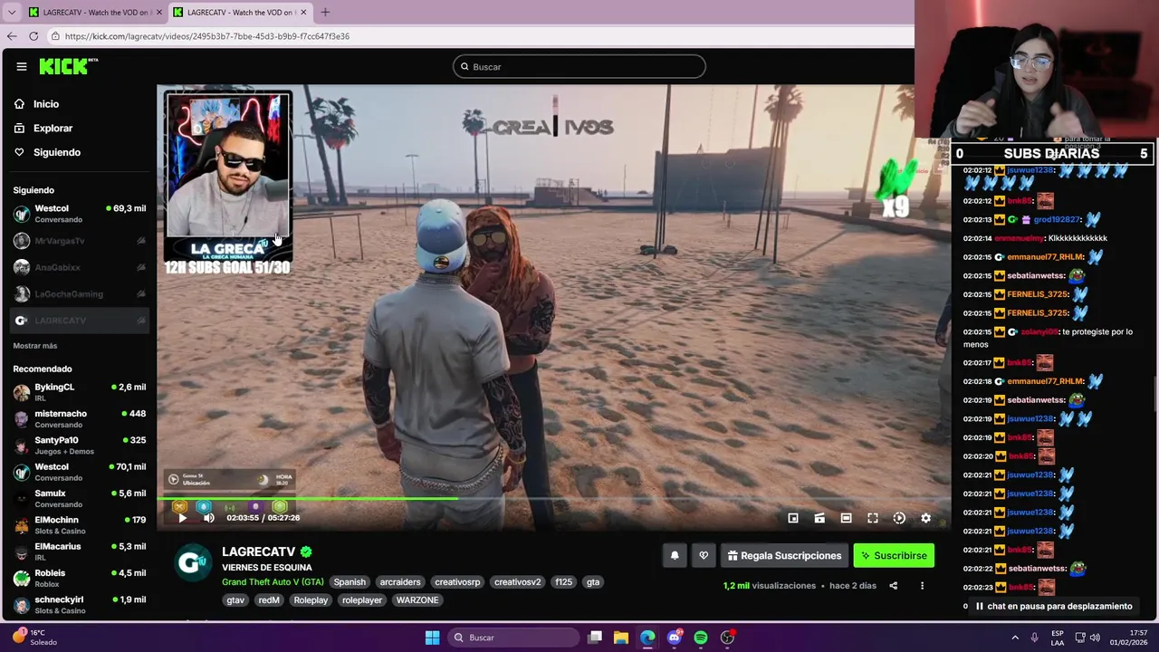
Task: Open File Explorer from the taskbar
Action: 621,638
